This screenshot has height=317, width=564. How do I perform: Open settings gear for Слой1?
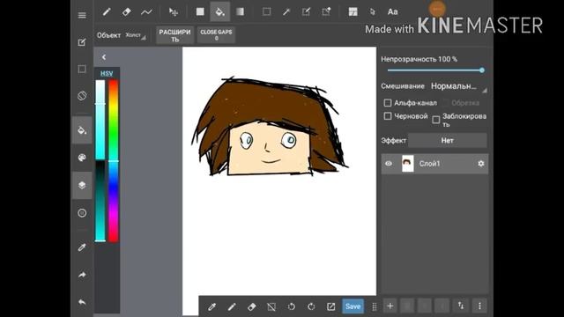click(x=481, y=164)
